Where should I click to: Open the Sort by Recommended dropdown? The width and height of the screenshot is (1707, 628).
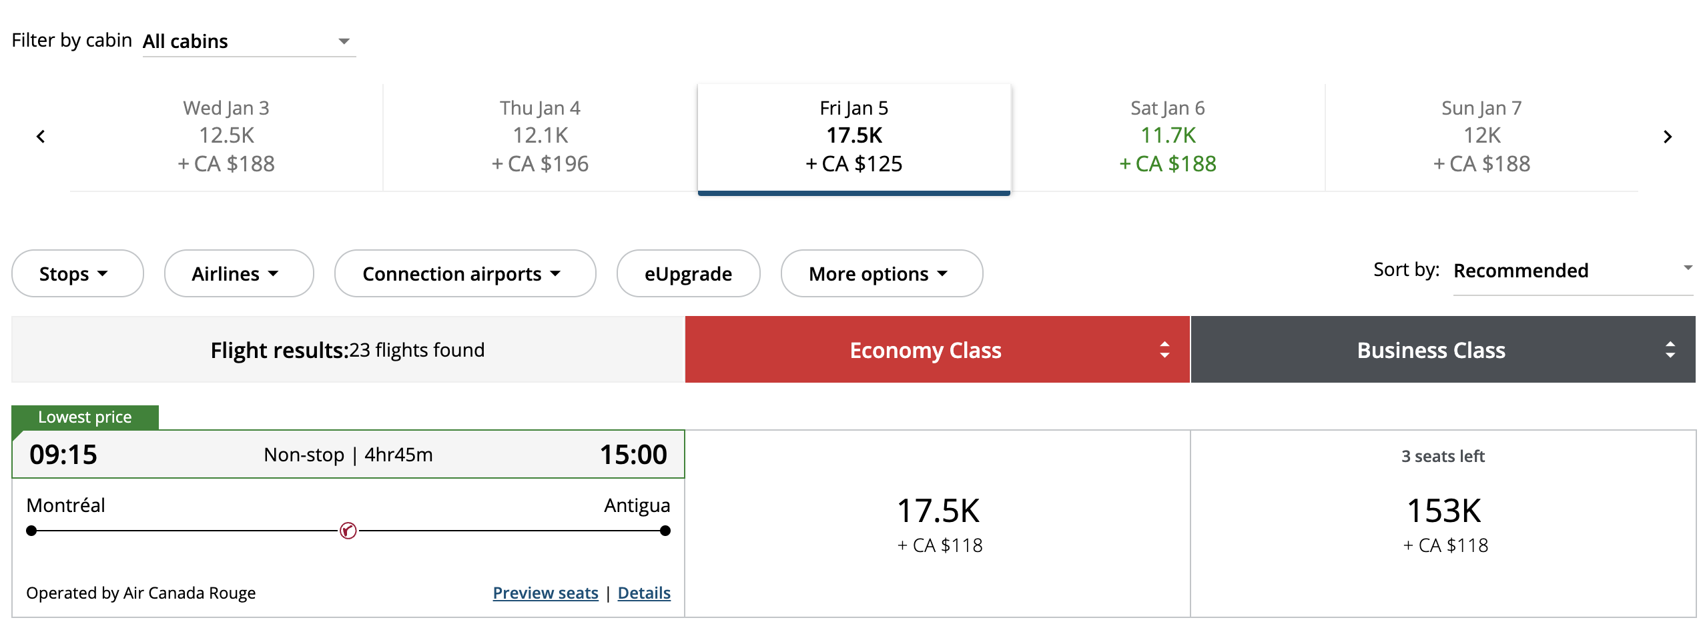tap(1574, 271)
